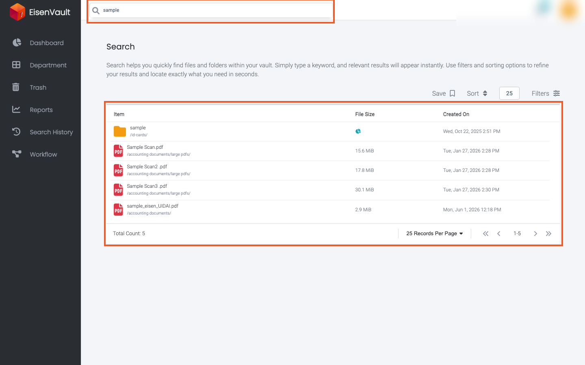Image resolution: width=585 pixels, height=365 pixels.
Task: Click the Total Count: 5 text
Action: 129,234
